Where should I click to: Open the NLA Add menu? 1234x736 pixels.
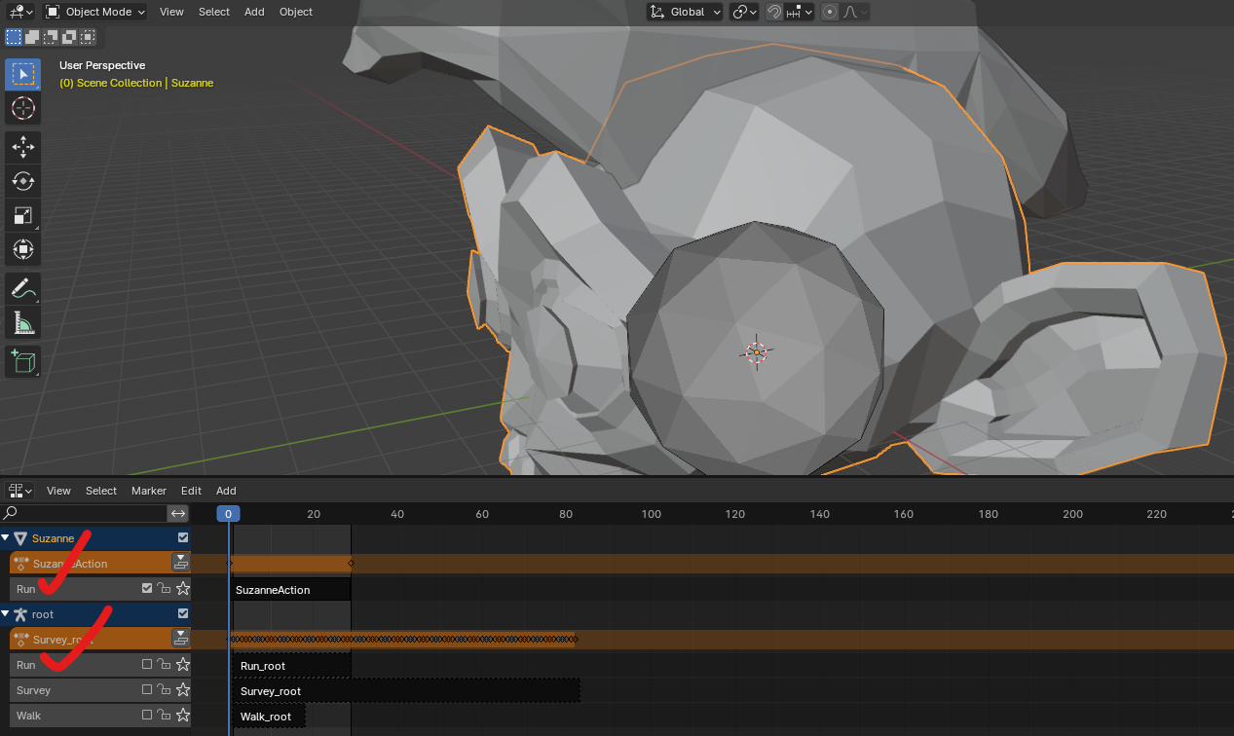point(226,491)
